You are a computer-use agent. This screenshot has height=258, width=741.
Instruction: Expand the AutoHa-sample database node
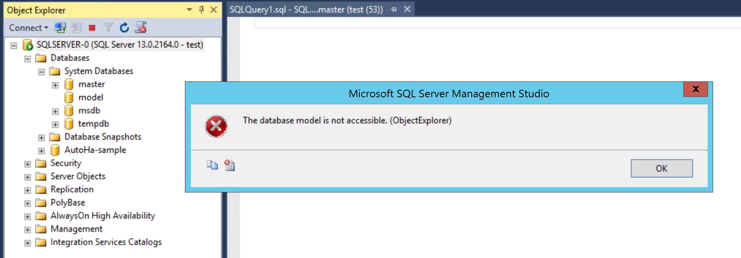(41, 151)
